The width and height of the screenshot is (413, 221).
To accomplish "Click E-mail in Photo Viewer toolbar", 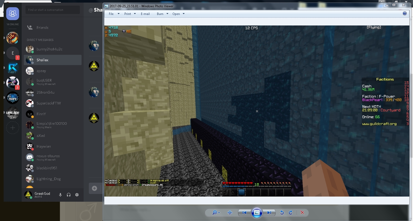I will tap(145, 14).
